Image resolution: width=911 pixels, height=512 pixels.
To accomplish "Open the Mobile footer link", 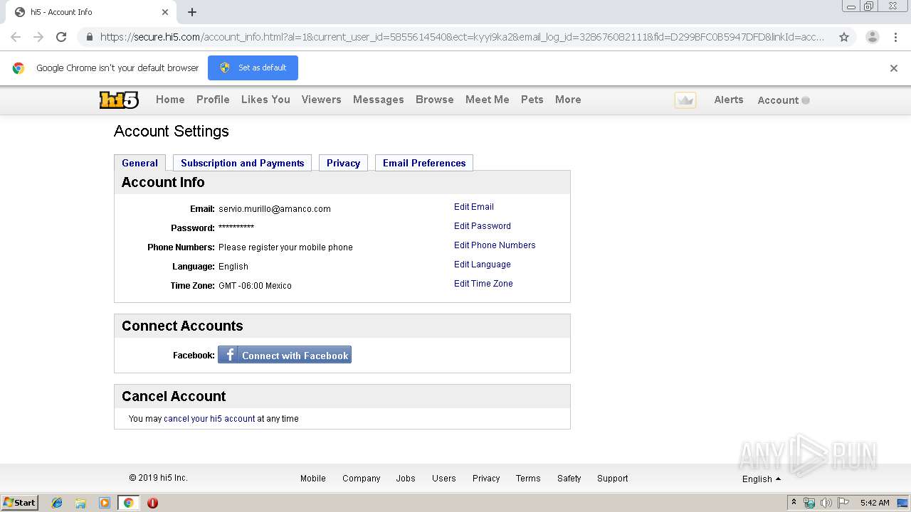I will point(312,479).
